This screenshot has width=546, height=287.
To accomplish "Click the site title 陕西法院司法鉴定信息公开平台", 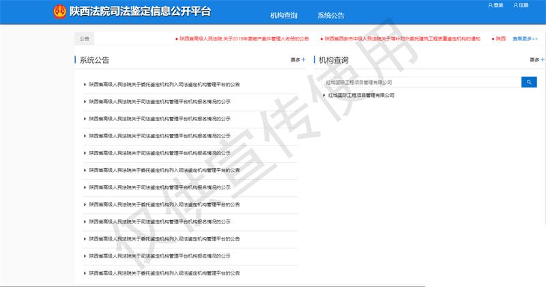I will pos(141,11).
